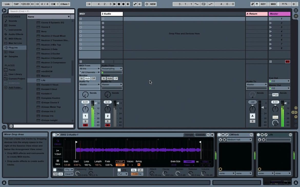Solo the 2 Audio track
The image size is (300, 187).
click(107, 121)
